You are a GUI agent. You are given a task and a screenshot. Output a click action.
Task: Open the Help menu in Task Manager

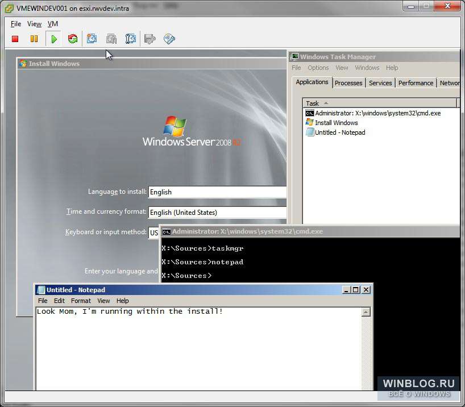point(392,68)
